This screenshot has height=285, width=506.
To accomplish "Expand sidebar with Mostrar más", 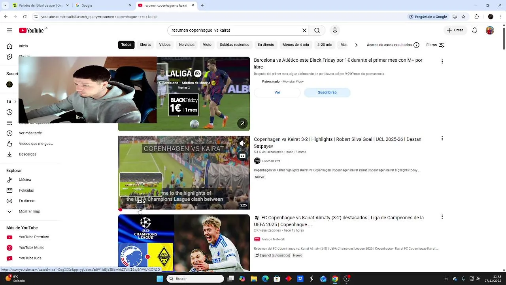I will click(x=29, y=211).
